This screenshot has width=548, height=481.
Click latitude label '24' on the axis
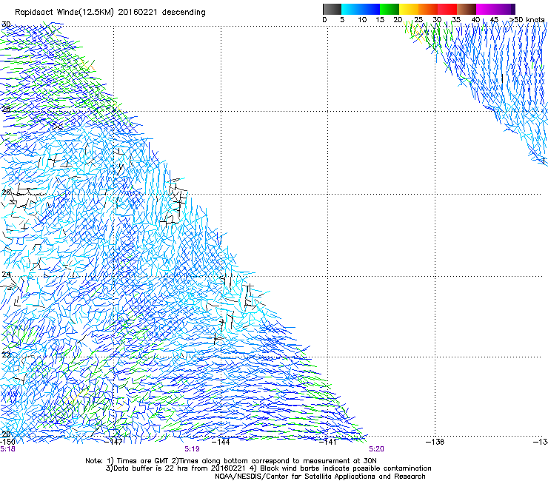coord(6,275)
